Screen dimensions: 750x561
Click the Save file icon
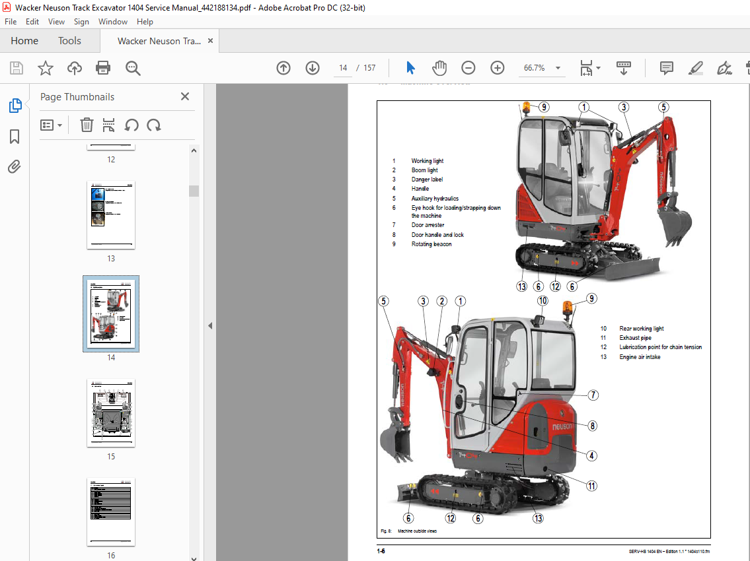point(17,68)
